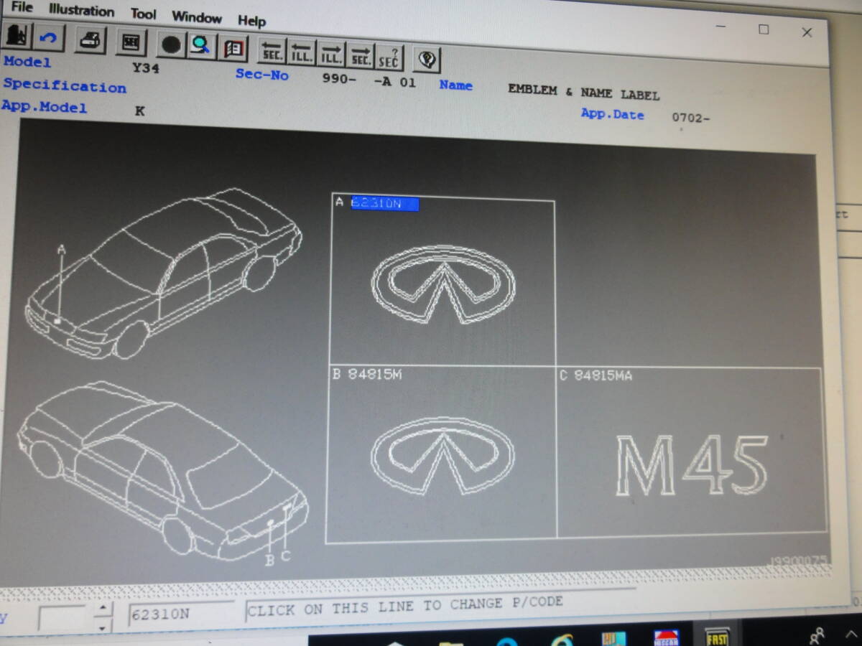Click the black circle toolbar icon

pos(170,45)
